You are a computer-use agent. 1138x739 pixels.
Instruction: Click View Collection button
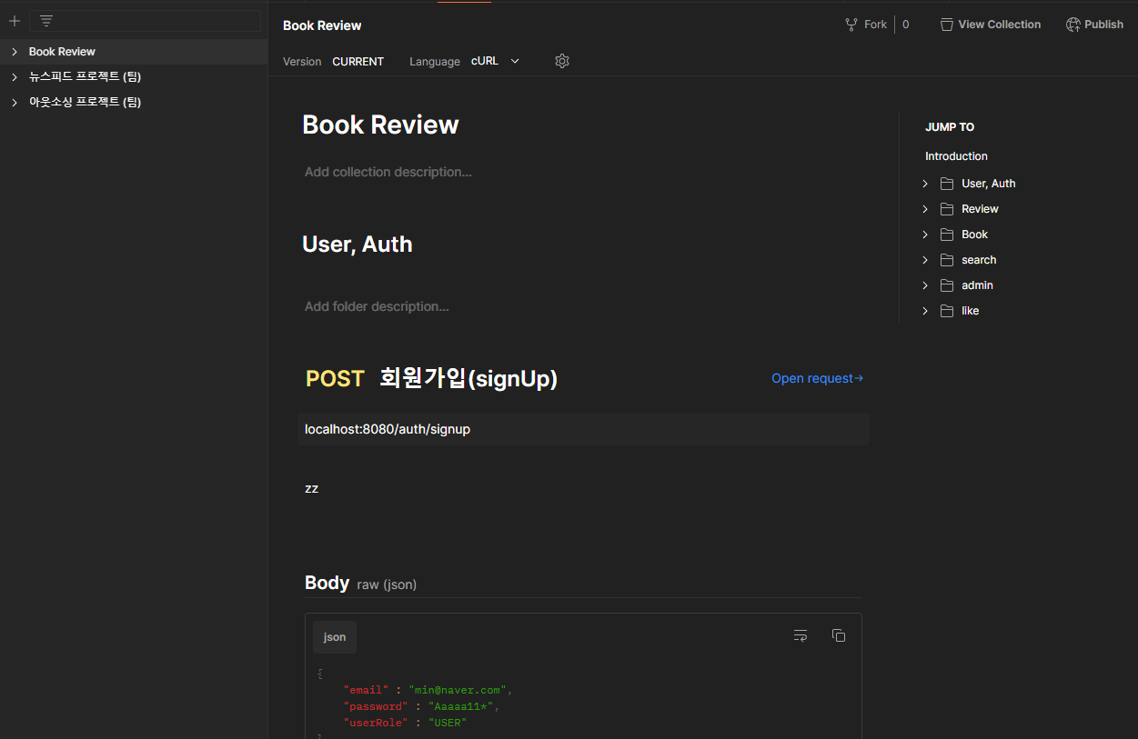[991, 25]
